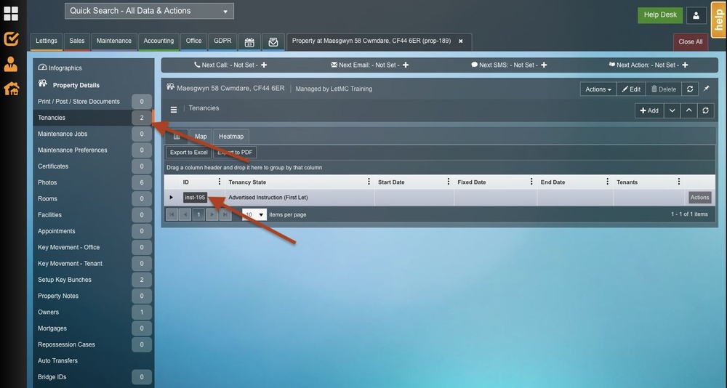727x388 pixels.
Task: Click the Close All button
Action: 691,41
